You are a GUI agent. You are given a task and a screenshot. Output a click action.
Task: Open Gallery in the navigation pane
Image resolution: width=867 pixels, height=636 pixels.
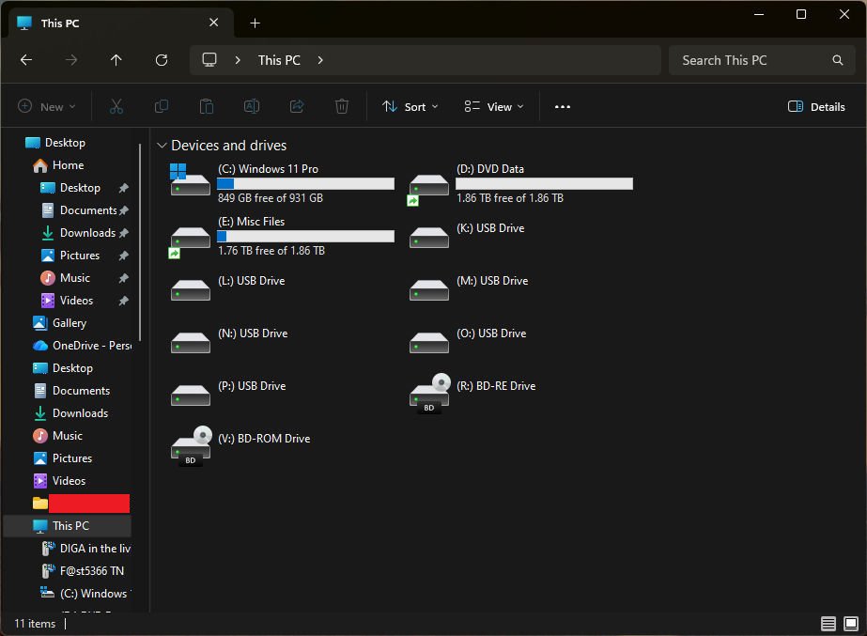point(70,323)
